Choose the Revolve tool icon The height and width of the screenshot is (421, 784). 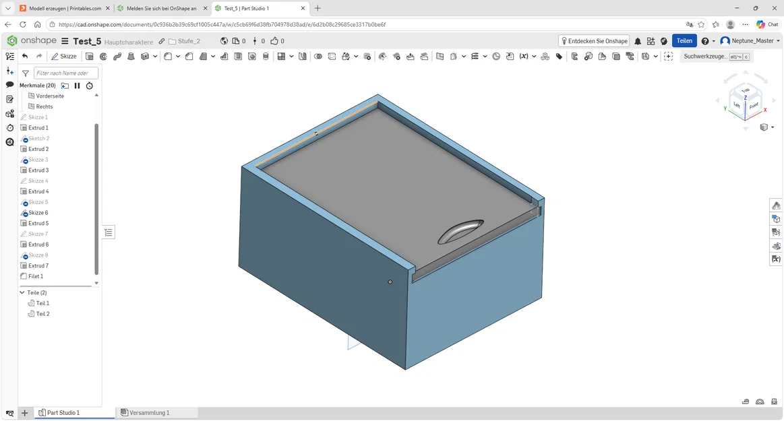104,57
